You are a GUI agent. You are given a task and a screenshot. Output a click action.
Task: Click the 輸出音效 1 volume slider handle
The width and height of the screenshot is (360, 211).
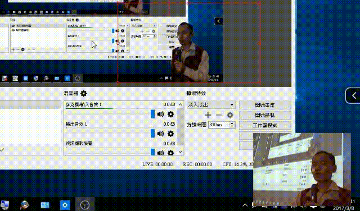coord(152,134)
